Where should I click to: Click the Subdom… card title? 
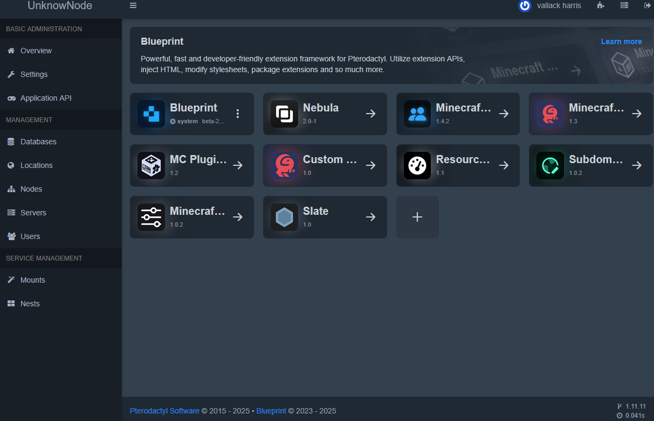point(596,159)
